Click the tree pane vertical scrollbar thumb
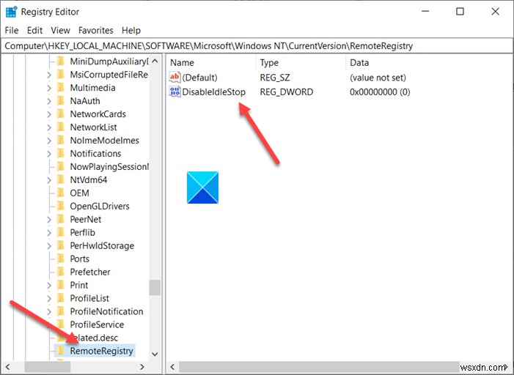Screen dimensions: 514x375 pyautogui.click(x=155, y=288)
